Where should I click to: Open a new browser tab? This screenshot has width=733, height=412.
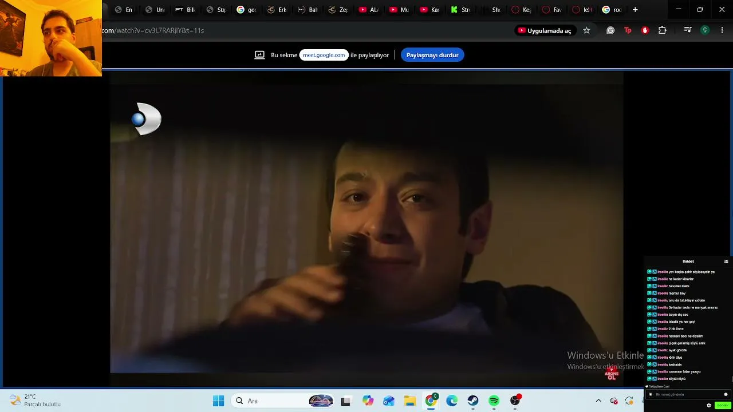pos(635,10)
